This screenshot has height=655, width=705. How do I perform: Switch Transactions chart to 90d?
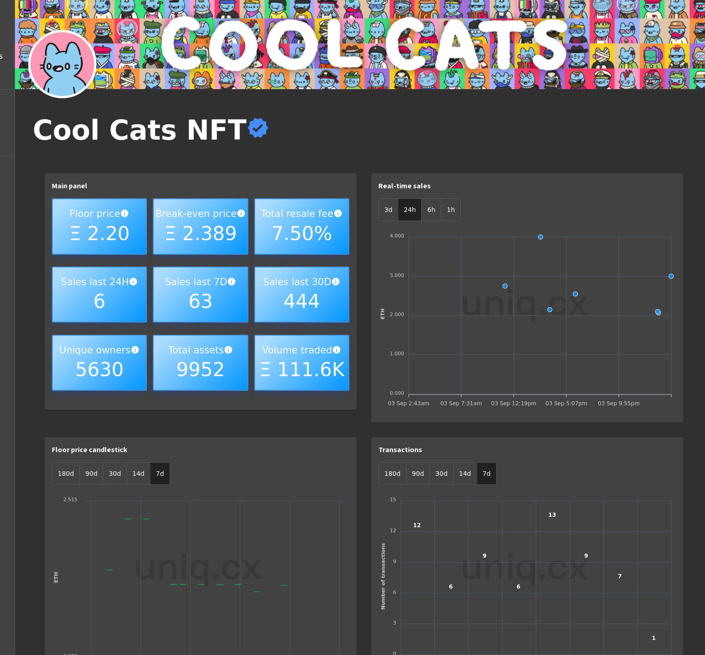click(x=418, y=474)
